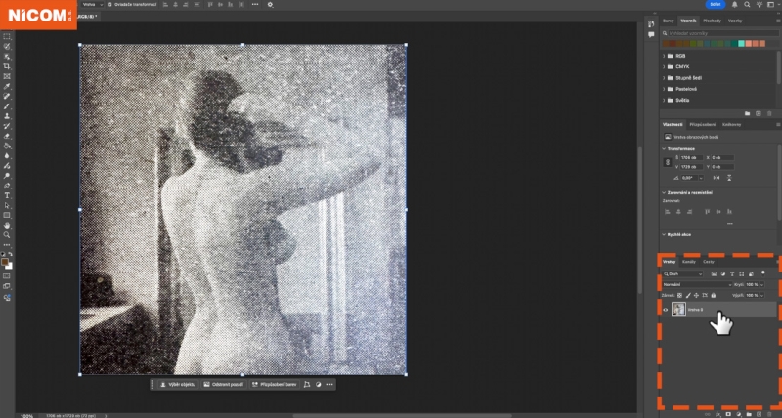782x418 pixels.
Task: Hide layer Vrstva 0 with eye icon
Action: 666,310
